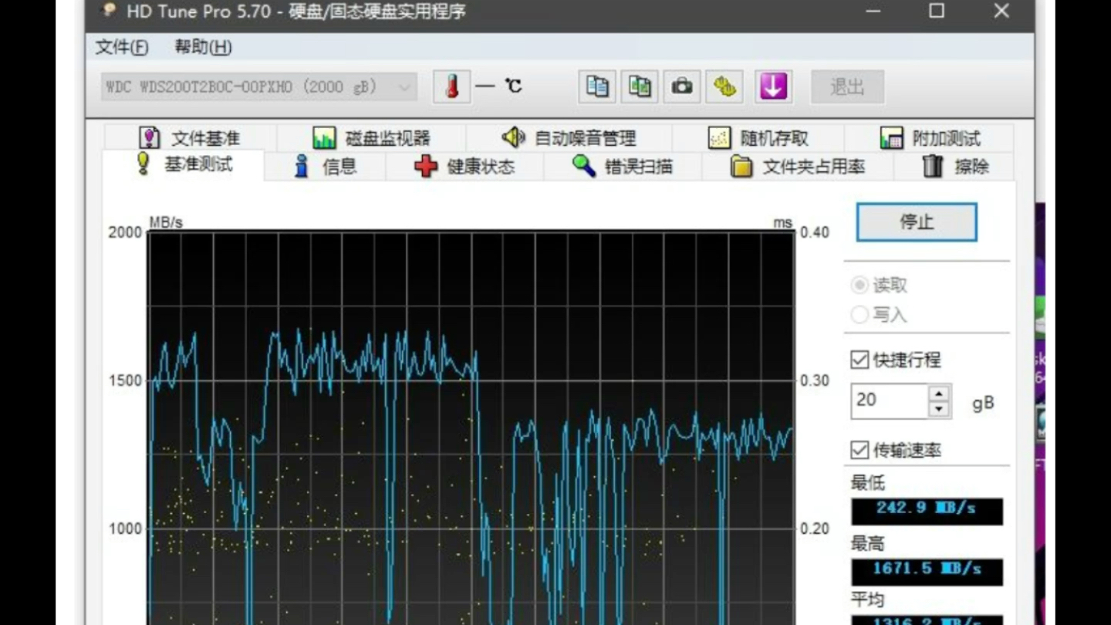This screenshot has height=625, width=1111.
Task: Click the 退出 button
Action: (847, 86)
